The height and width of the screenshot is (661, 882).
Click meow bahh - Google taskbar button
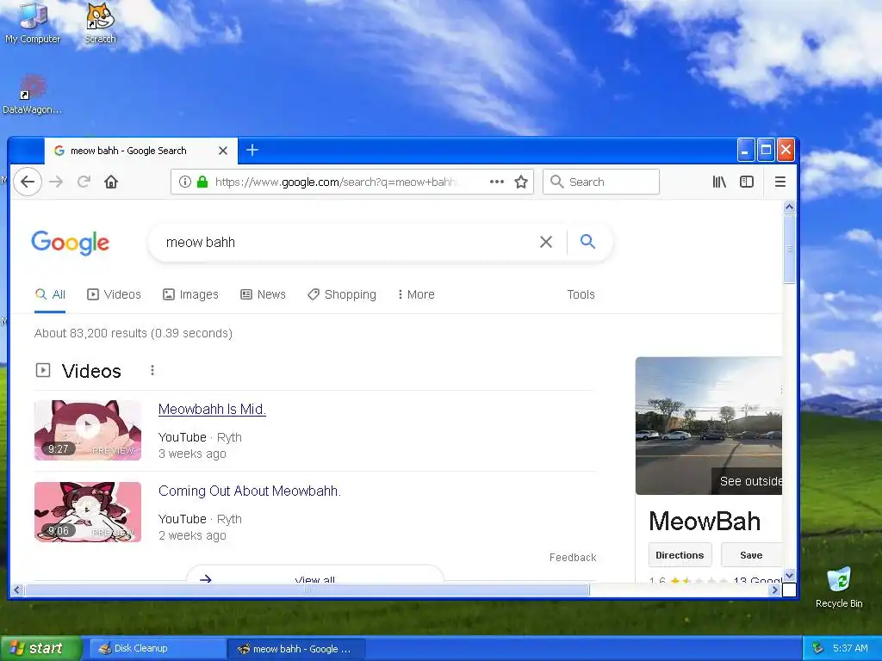296,649
